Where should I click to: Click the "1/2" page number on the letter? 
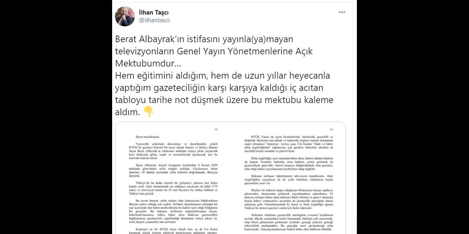pos(216,129)
